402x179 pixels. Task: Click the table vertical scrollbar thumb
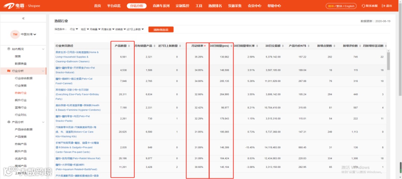[x=388, y=61]
